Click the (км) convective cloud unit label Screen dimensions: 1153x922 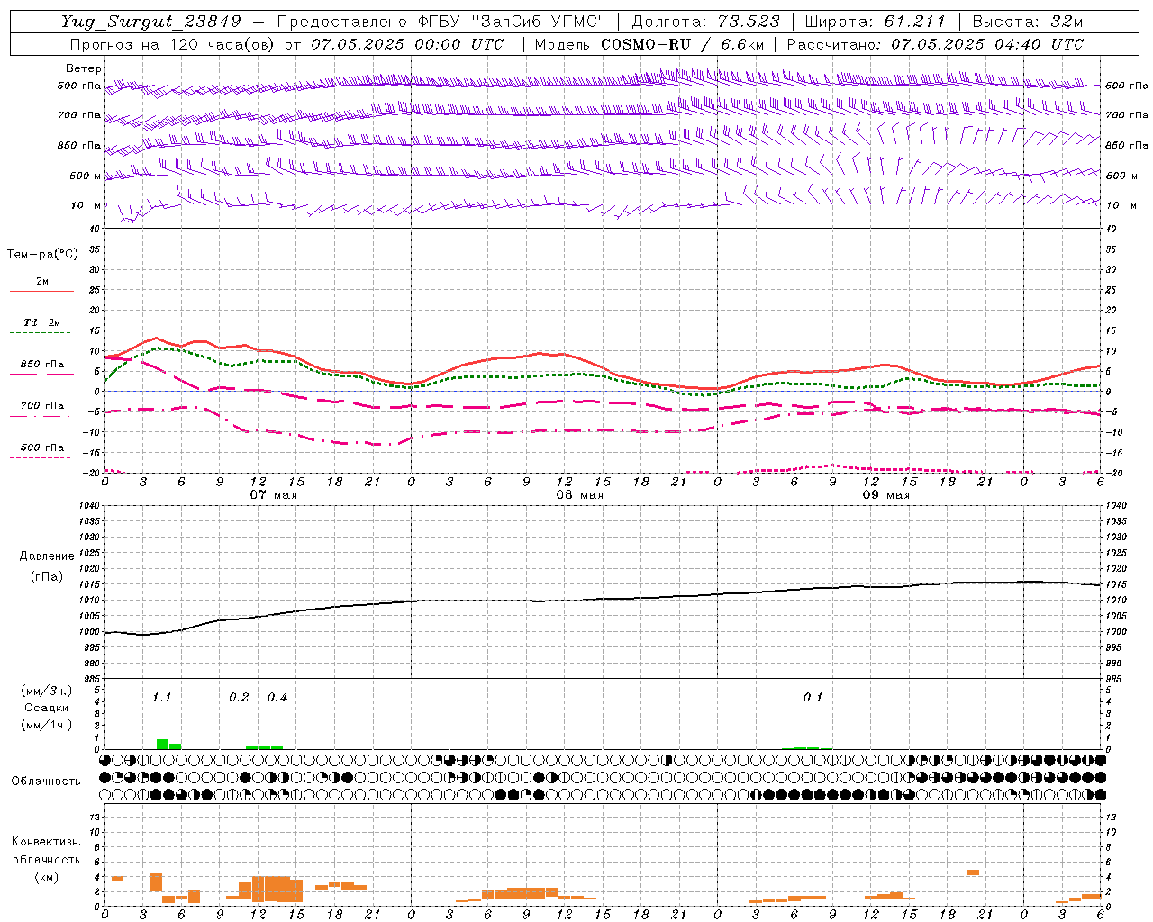coord(46,877)
